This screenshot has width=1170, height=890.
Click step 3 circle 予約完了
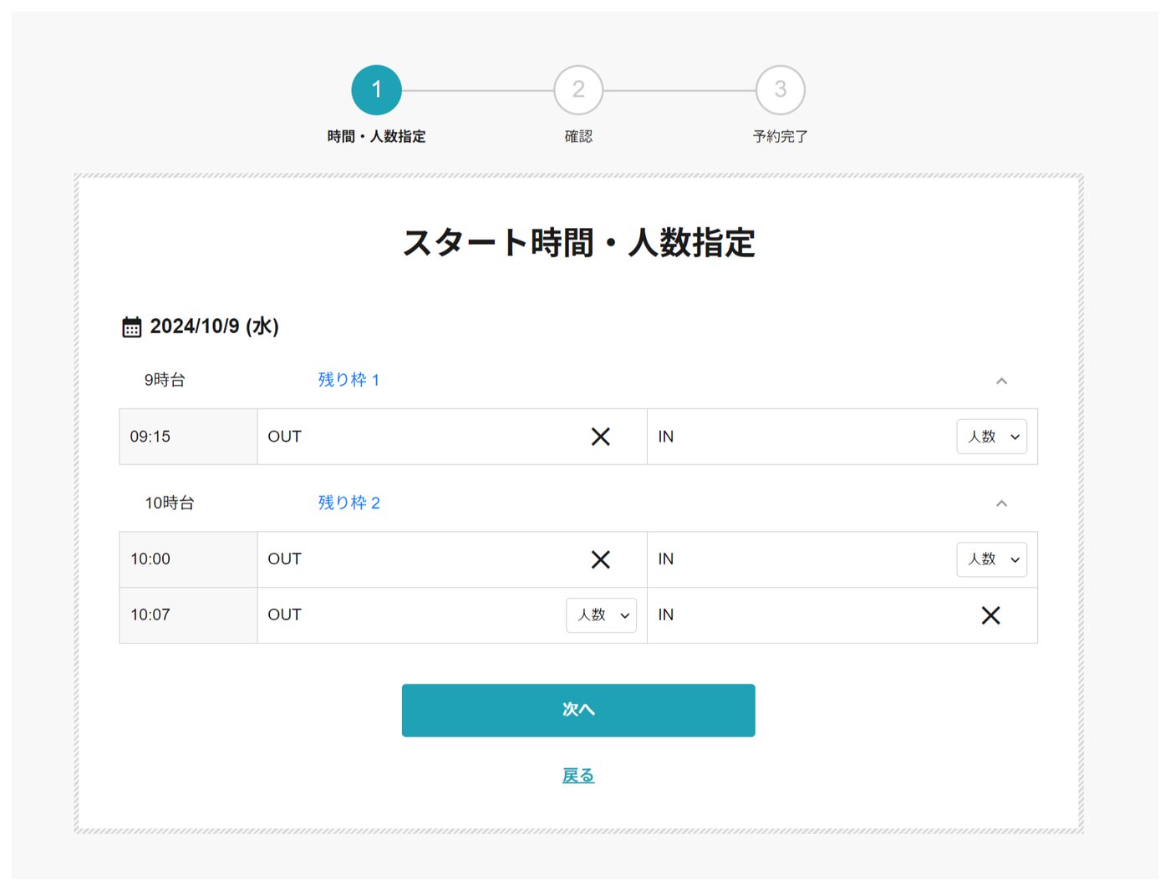(781, 90)
